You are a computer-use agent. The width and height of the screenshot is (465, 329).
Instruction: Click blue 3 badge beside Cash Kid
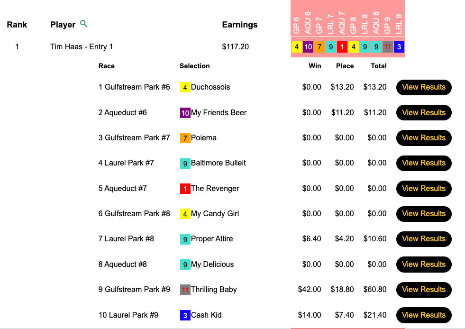coord(185,315)
